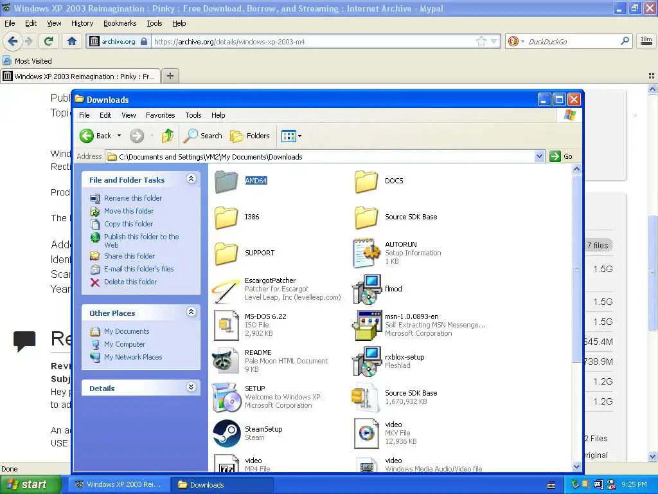Select the Source SDK Base folder
658x494 pixels.
pyautogui.click(x=396, y=217)
